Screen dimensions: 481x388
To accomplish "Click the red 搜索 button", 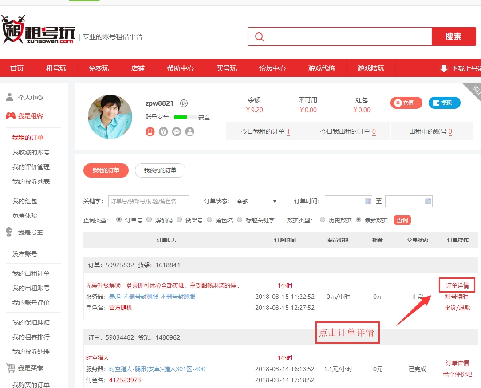I will click(x=453, y=36).
